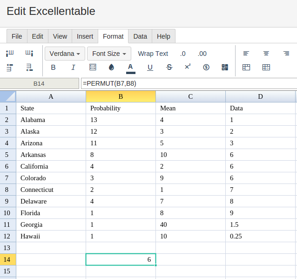Toggle italic formatting
This screenshot has width=297, height=279.
(73, 67)
